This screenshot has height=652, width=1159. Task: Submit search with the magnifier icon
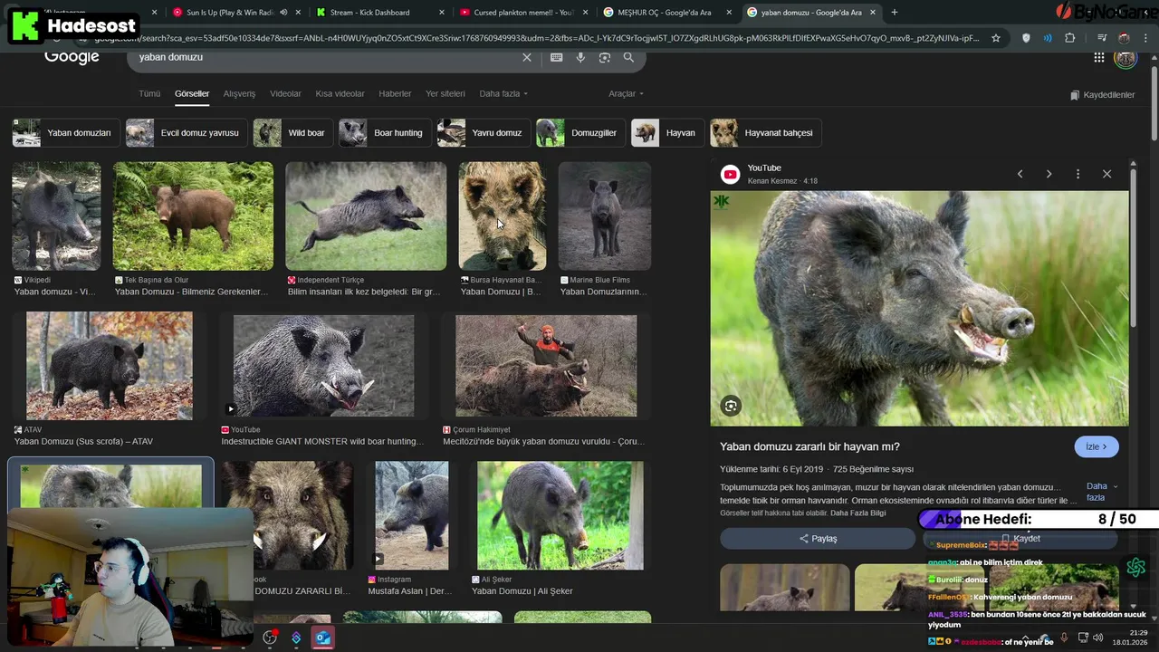628,57
